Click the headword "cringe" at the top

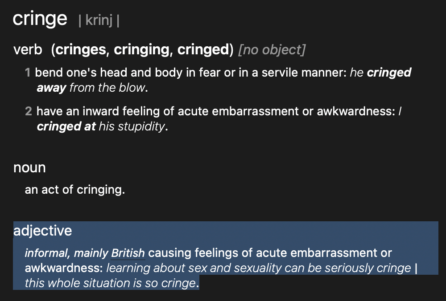pyautogui.click(x=40, y=19)
